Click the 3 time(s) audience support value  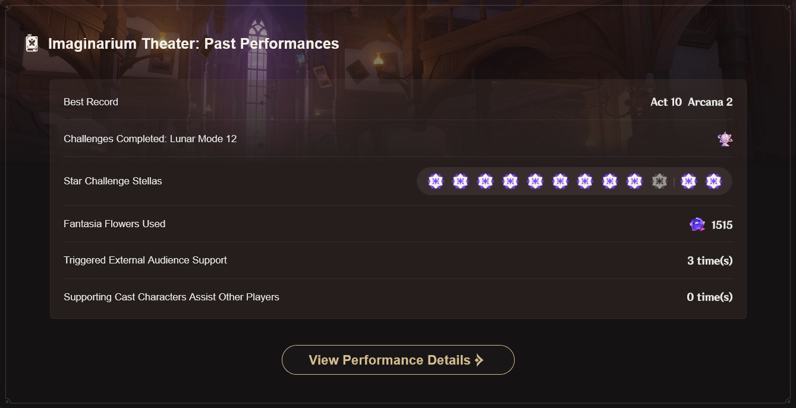click(710, 261)
